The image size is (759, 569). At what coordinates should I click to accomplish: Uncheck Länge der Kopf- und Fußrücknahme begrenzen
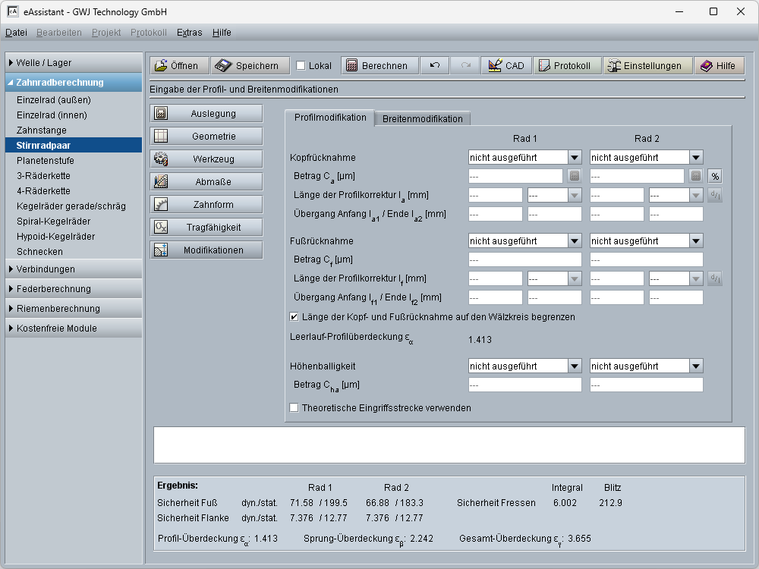click(x=294, y=316)
